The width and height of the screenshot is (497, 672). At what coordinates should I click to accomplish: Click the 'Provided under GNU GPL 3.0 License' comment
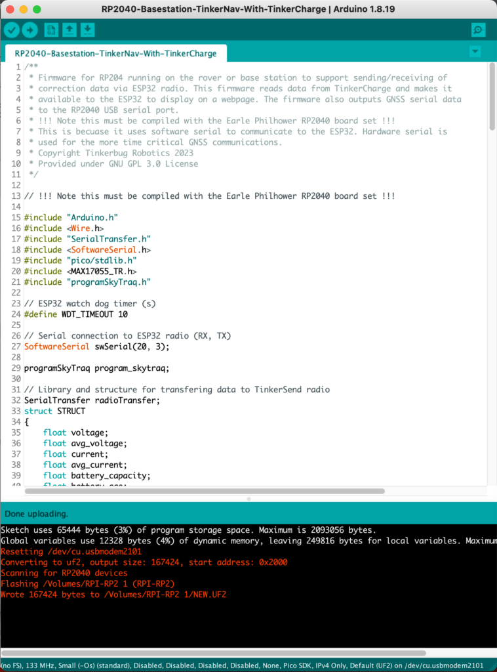[118, 163]
